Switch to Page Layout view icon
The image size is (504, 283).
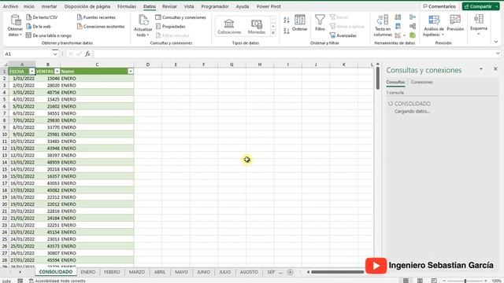tap(420, 281)
